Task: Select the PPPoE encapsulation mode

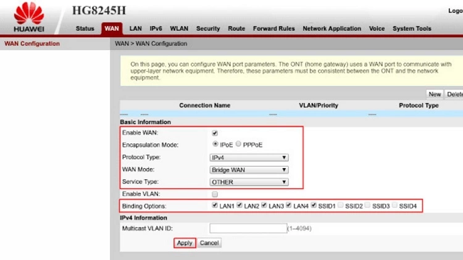Action: click(x=238, y=144)
